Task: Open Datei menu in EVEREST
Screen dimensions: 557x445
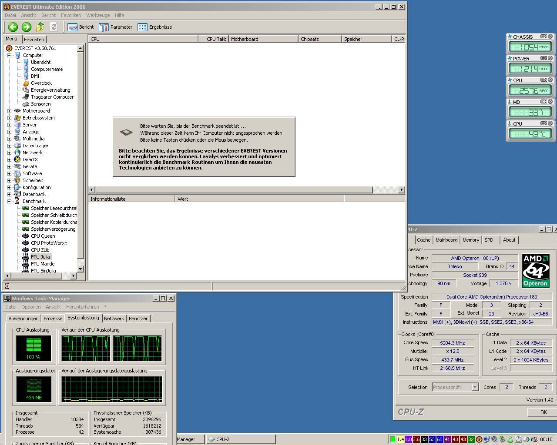Action: click(10, 15)
